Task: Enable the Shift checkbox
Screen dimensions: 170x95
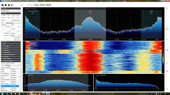Action: coord(2,20)
